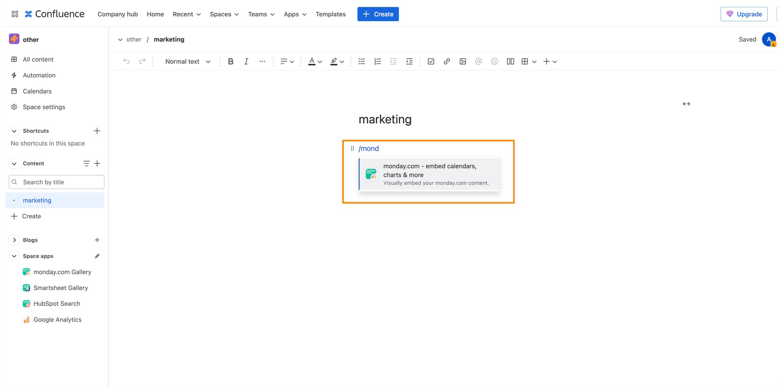Insert an action item checkbox
Viewport: 780px width, 388px height.
(x=431, y=61)
